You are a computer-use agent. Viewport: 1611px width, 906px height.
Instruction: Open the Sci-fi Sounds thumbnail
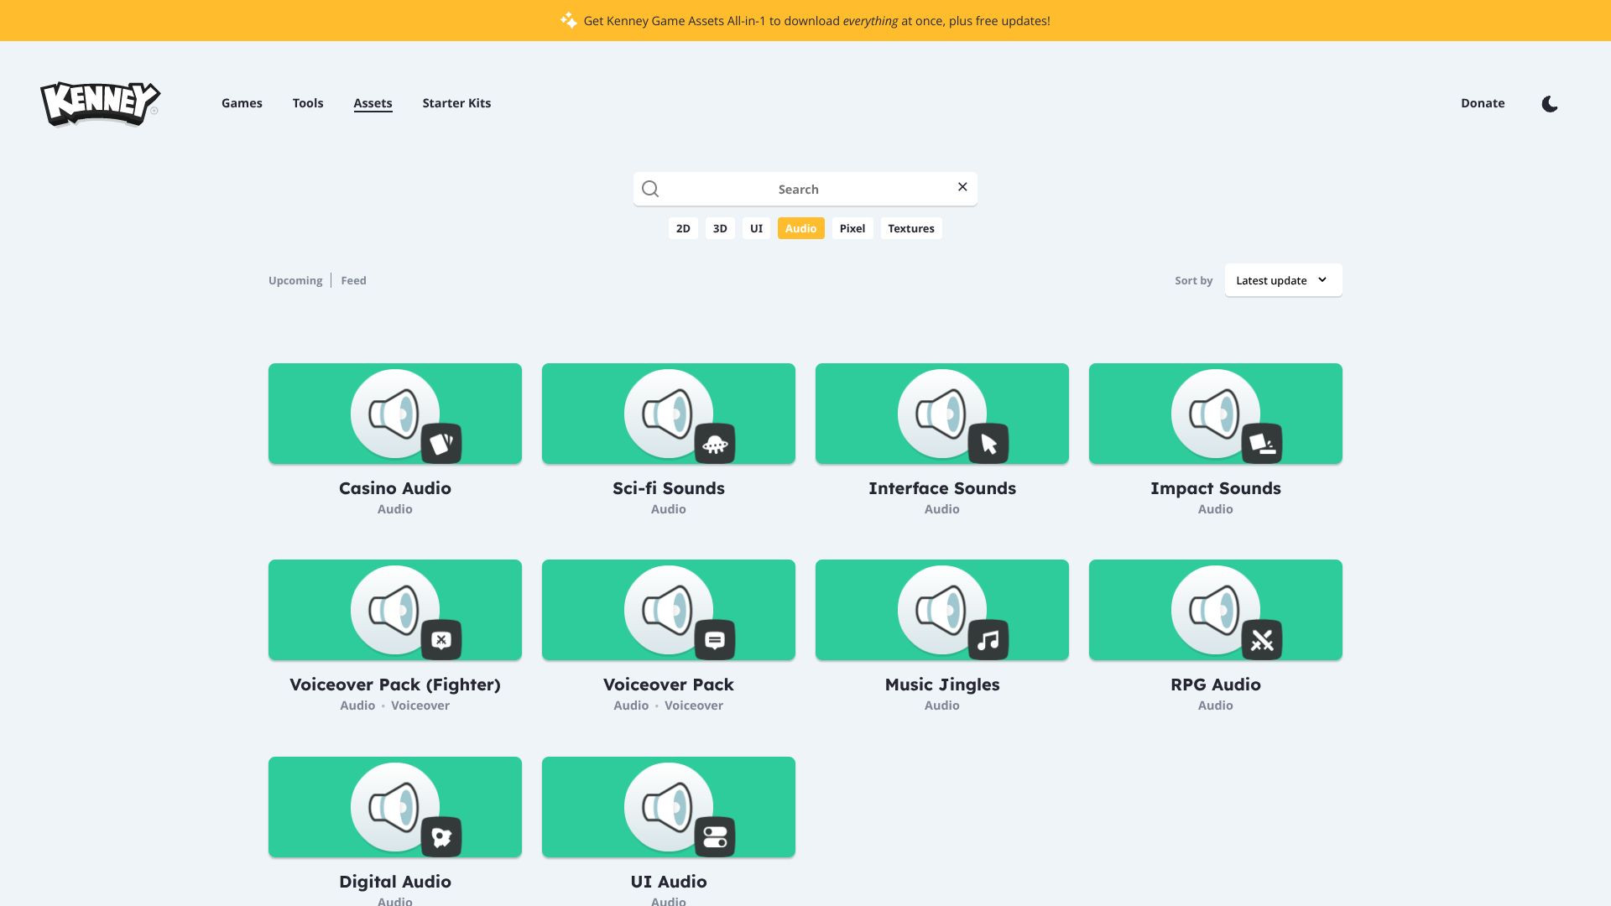pyautogui.click(x=669, y=414)
